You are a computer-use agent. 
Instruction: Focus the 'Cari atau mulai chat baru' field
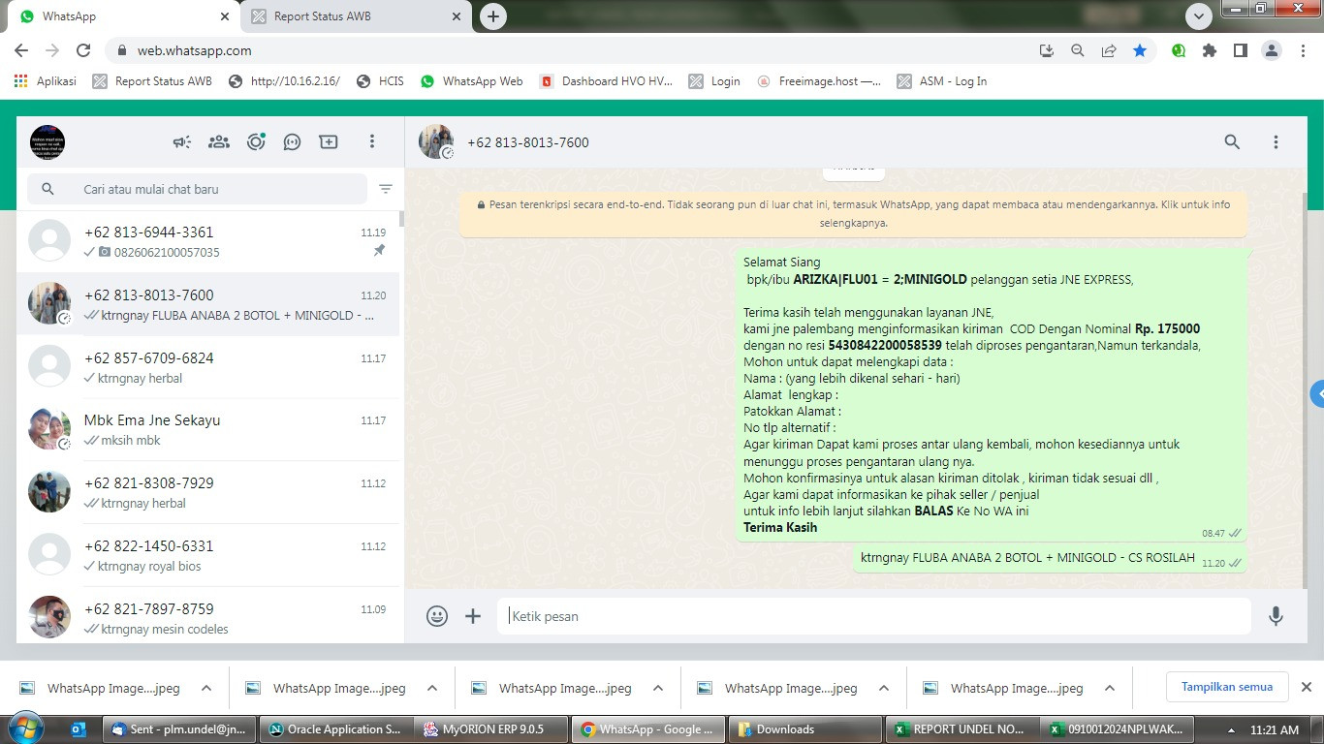click(197, 189)
